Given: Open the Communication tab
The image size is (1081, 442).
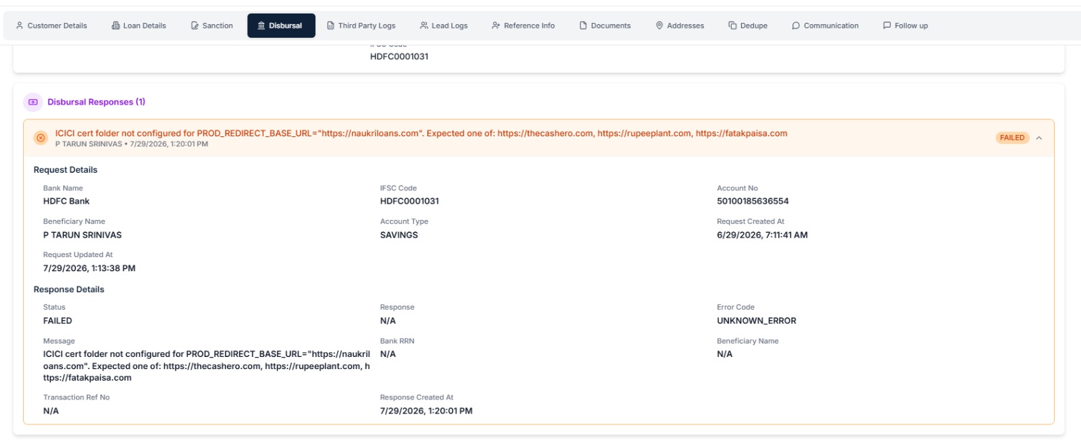Looking at the screenshot, I should [825, 26].
